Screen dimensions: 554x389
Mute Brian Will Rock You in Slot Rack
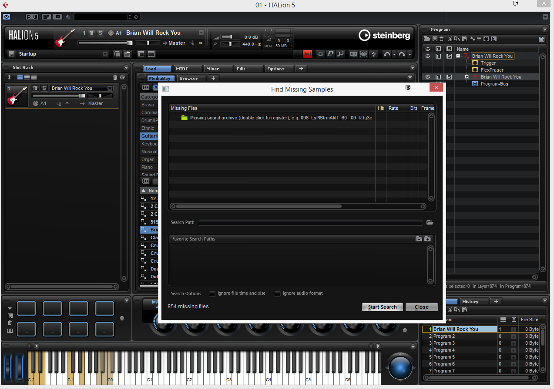tap(35, 88)
